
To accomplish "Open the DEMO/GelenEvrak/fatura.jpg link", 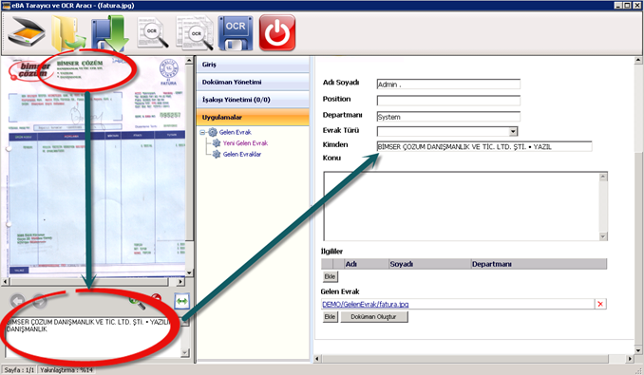I will tap(365, 304).
